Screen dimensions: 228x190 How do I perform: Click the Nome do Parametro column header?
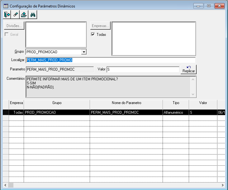pos(126,104)
